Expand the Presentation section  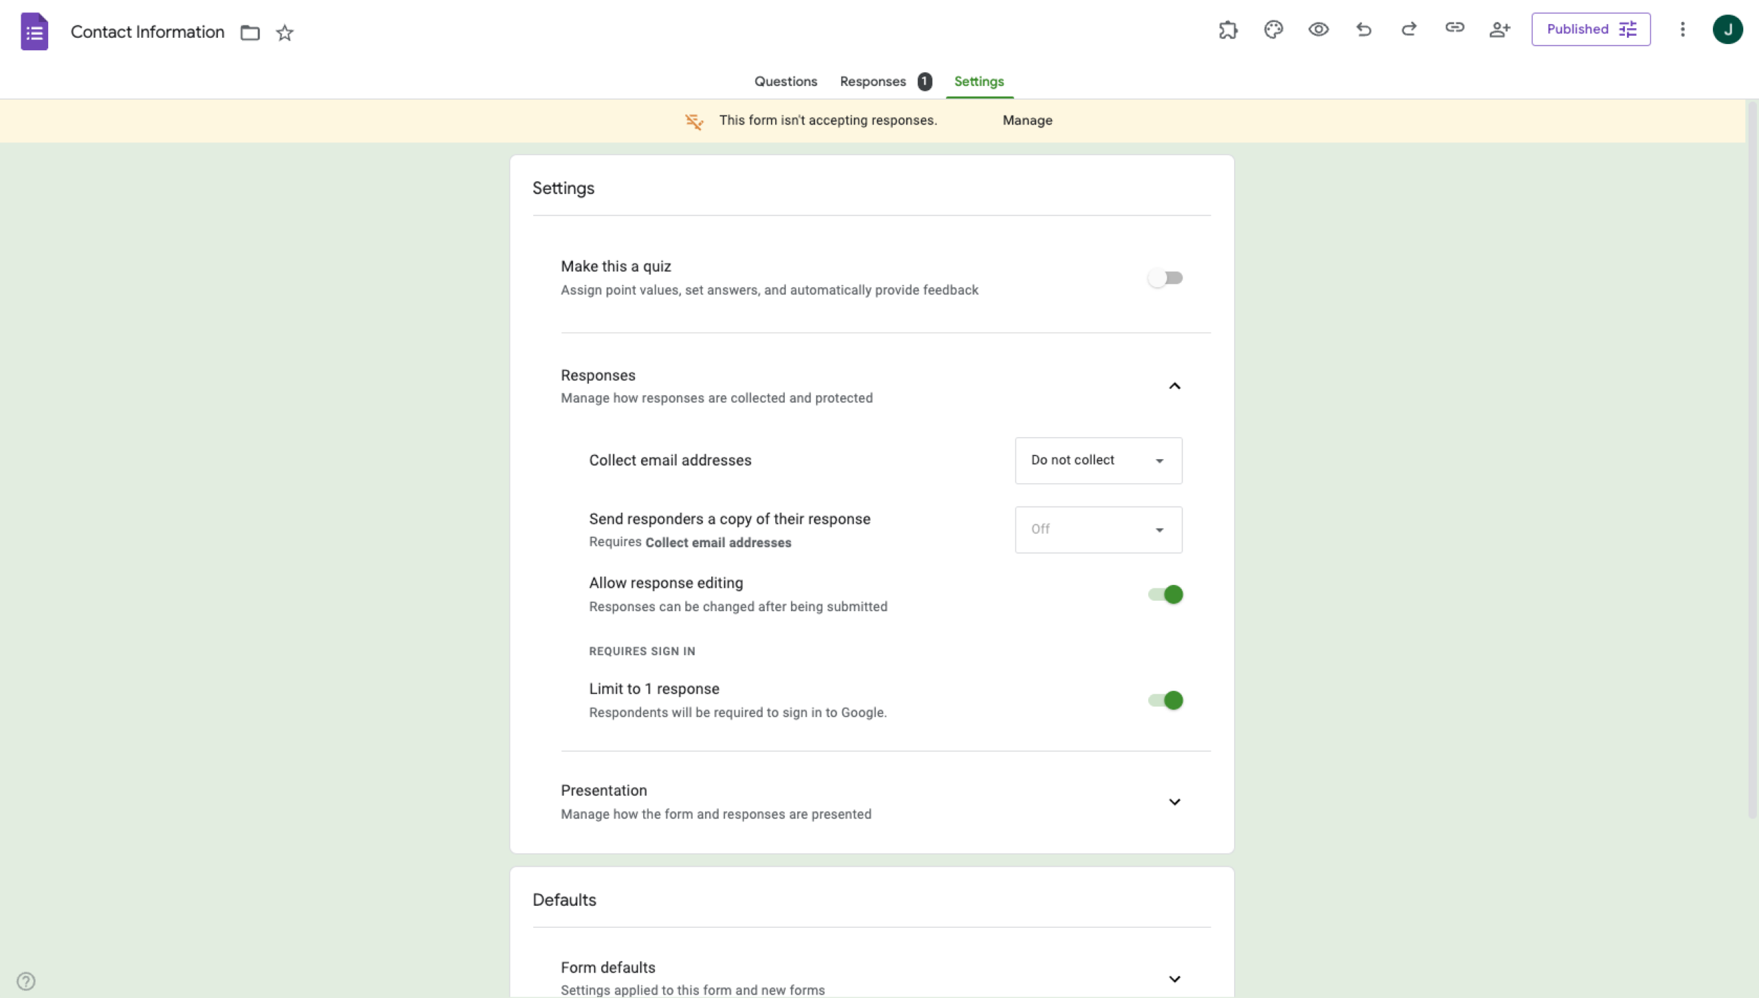[x=1174, y=801]
